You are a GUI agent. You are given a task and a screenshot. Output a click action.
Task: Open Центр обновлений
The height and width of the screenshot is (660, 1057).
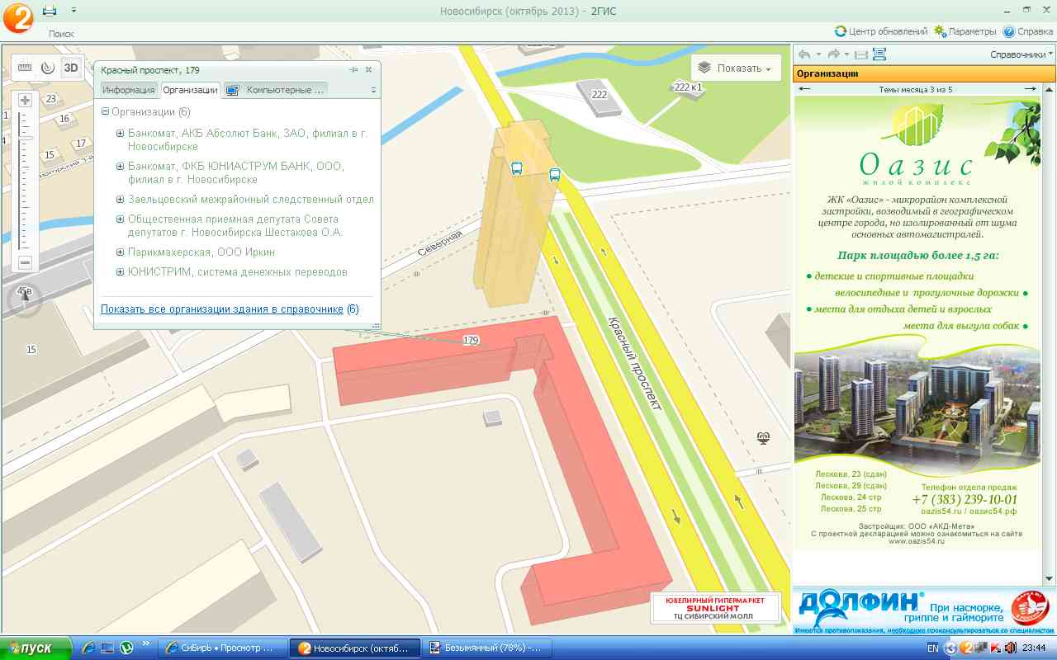[x=881, y=31]
